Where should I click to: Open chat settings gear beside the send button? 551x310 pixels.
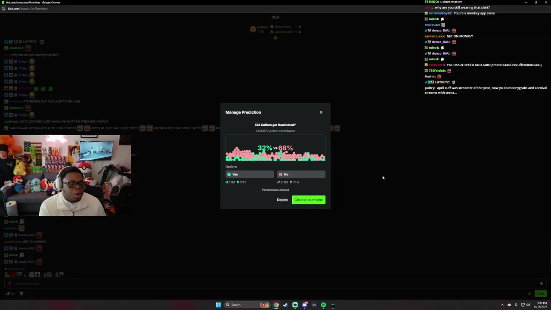coord(529,294)
